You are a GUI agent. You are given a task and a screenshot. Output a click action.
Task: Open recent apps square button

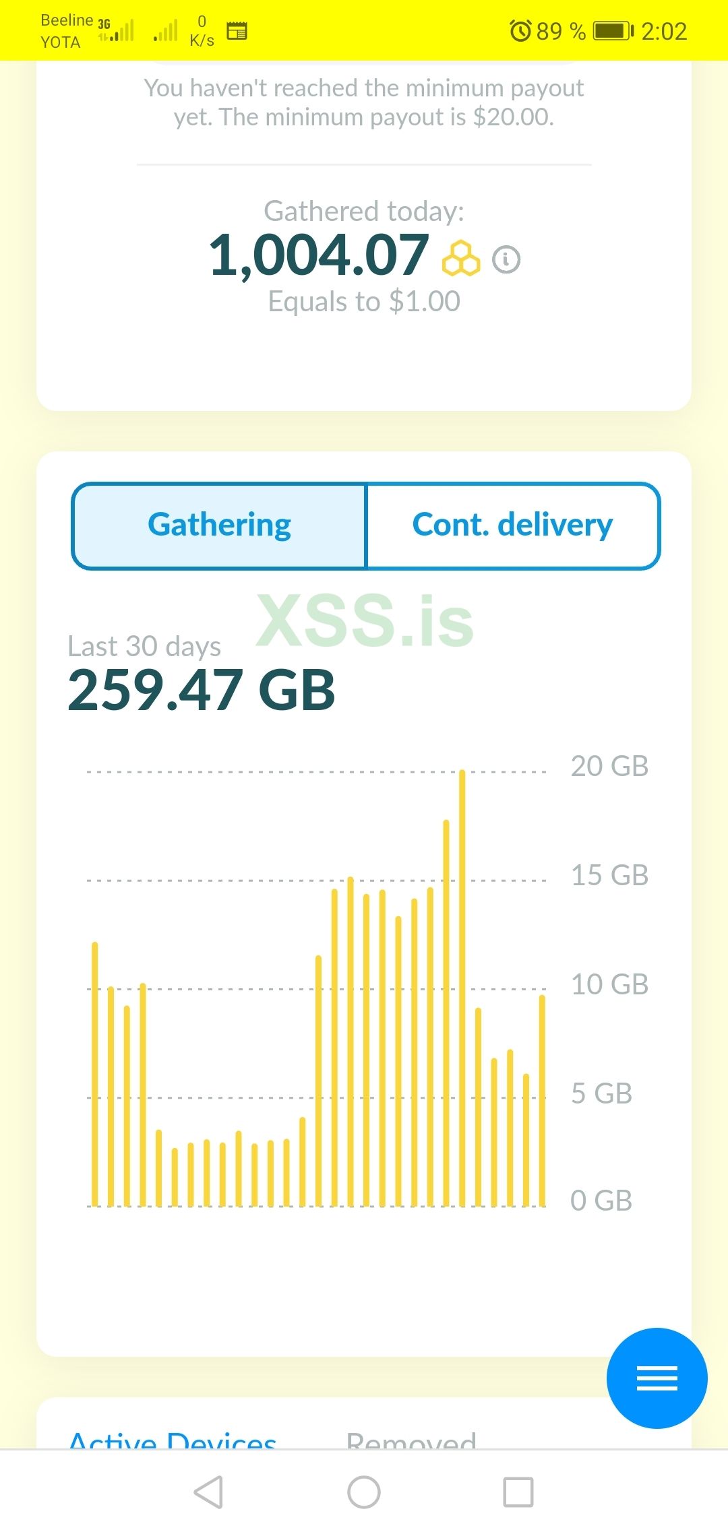coord(518,1492)
